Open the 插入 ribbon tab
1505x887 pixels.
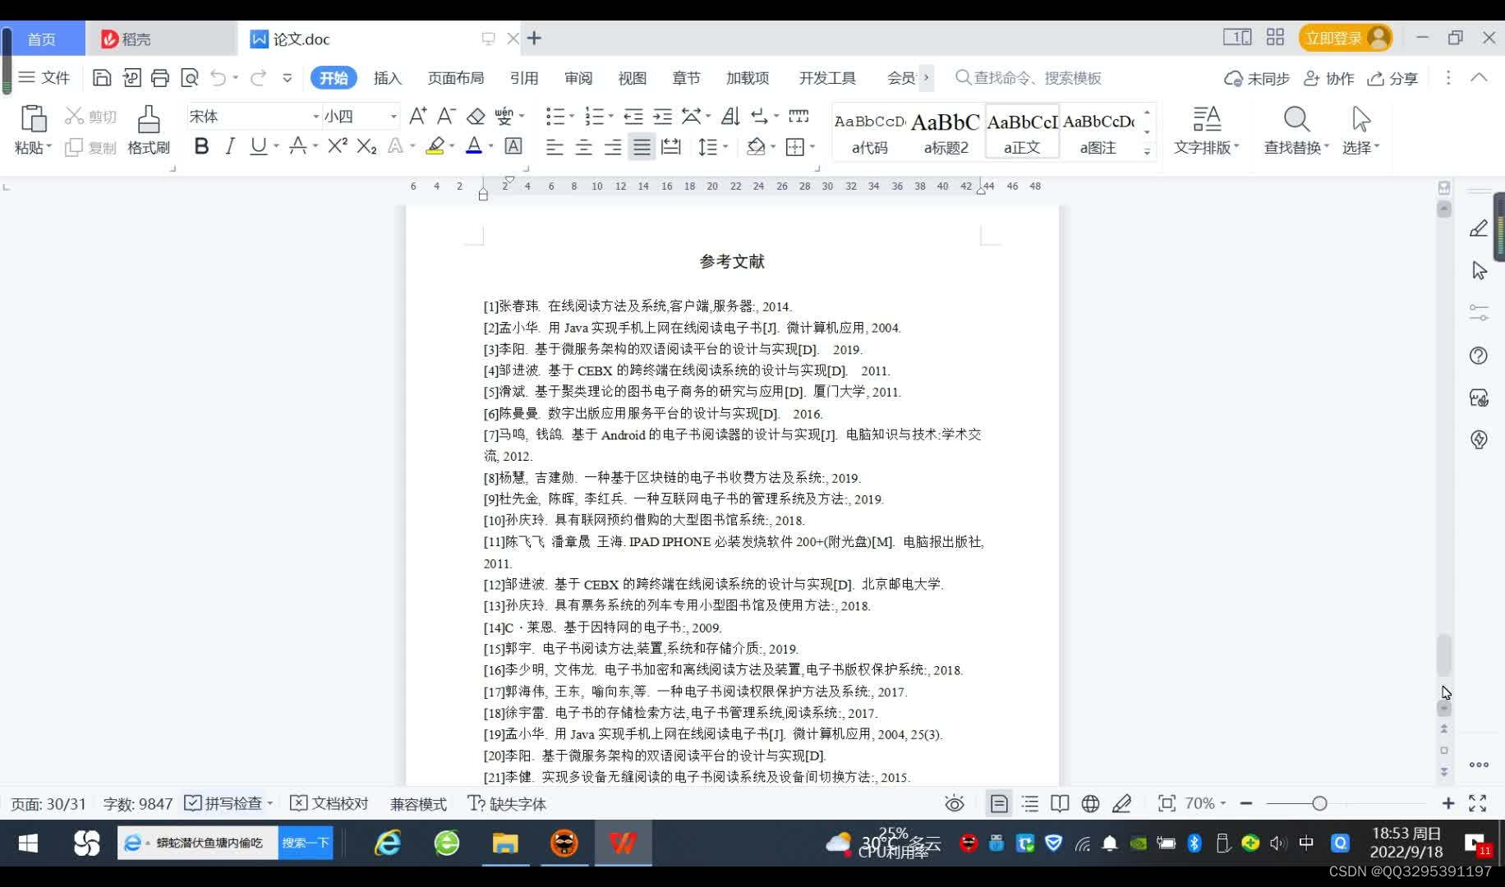pyautogui.click(x=388, y=78)
